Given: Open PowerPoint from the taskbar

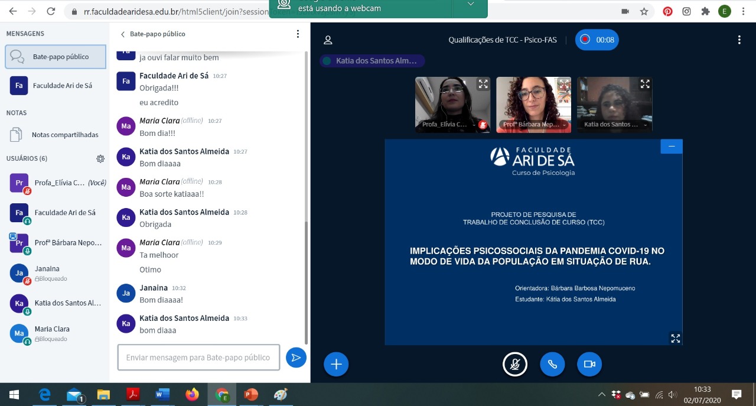Looking at the screenshot, I should tap(251, 394).
